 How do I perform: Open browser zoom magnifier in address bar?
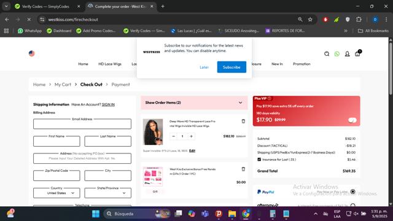click(300, 20)
